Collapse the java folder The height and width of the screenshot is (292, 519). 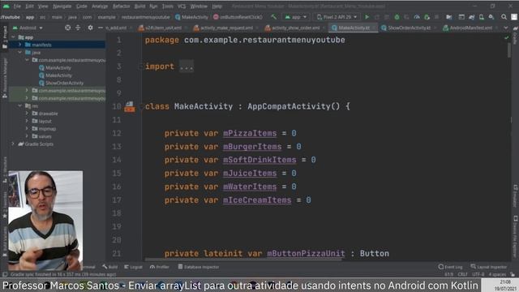[19, 52]
